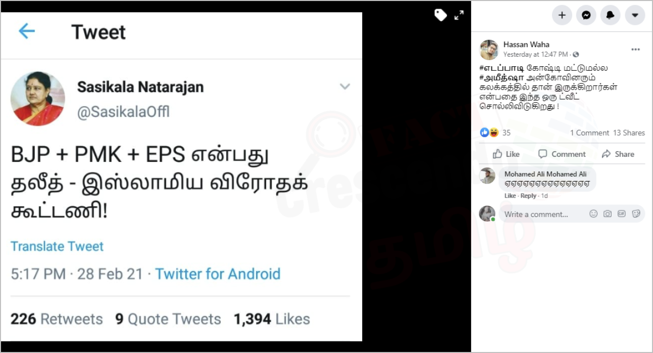Enter fullscreen with the expand arrows icon
The image size is (653, 353).
pos(459,15)
